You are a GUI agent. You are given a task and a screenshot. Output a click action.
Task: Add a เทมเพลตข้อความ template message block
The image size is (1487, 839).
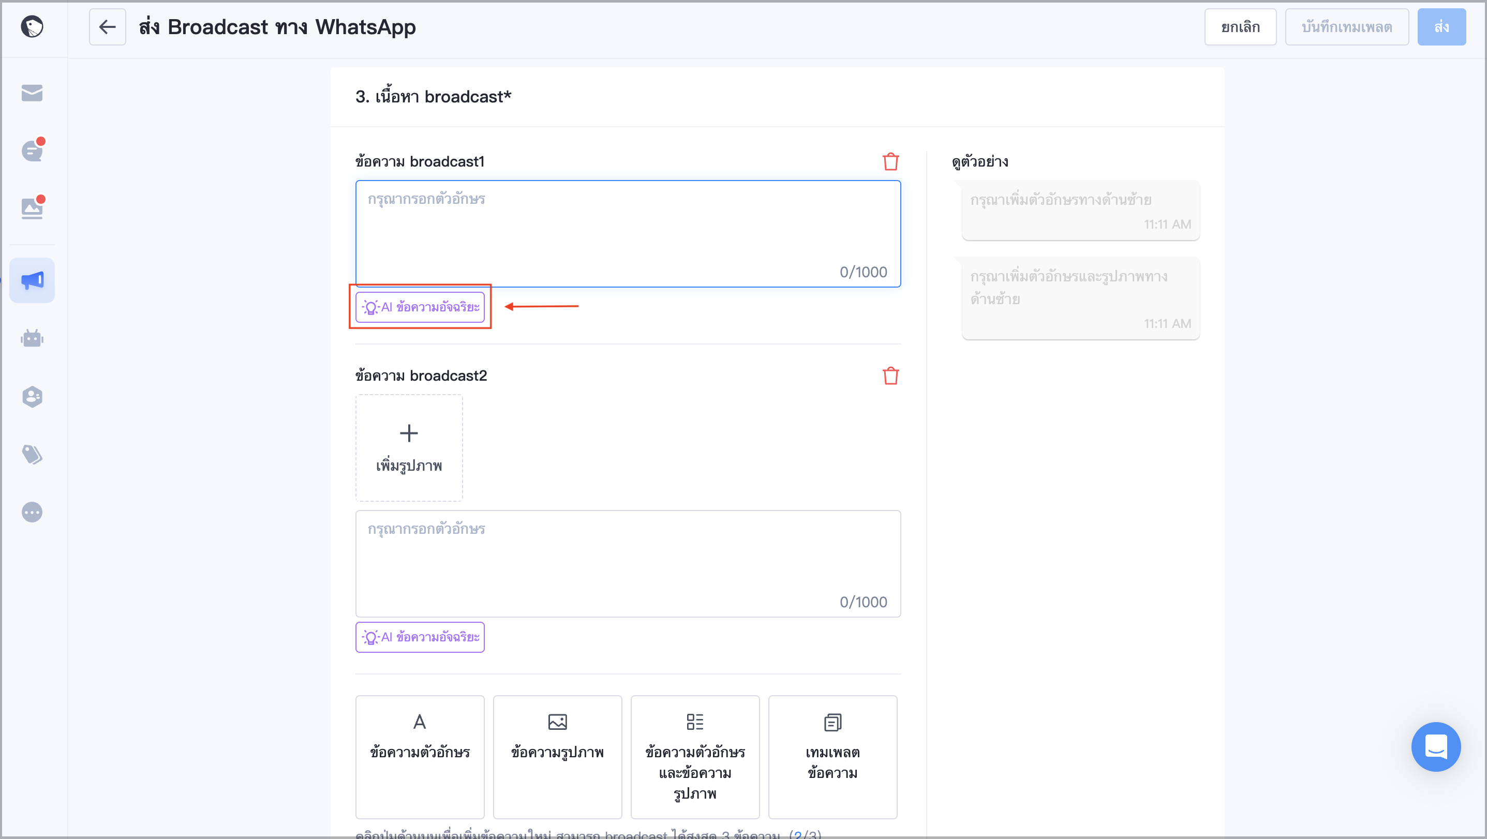click(832, 757)
